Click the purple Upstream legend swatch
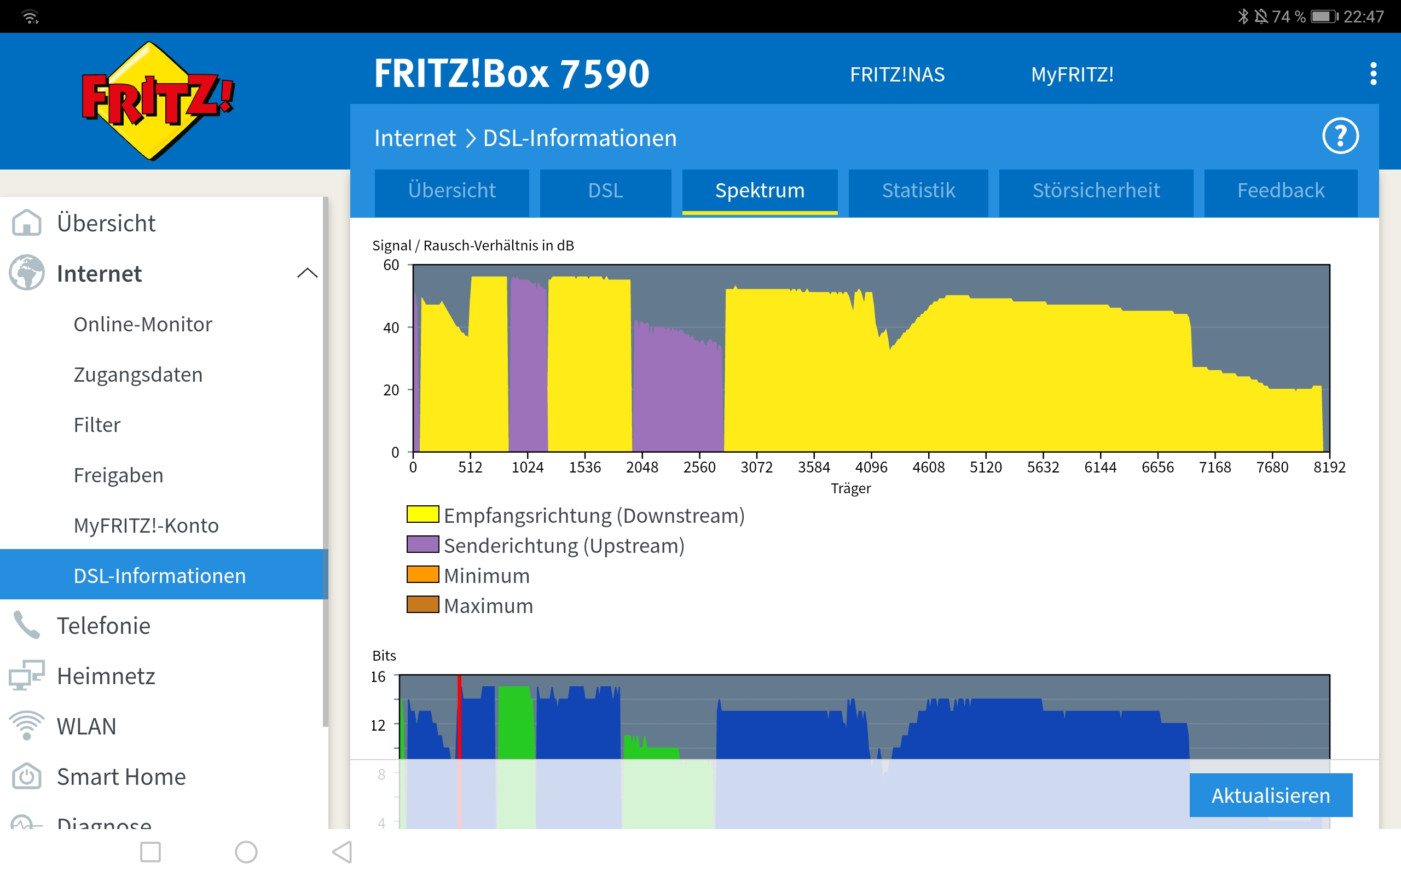Image resolution: width=1401 pixels, height=875 pixels. coord(422,545)
